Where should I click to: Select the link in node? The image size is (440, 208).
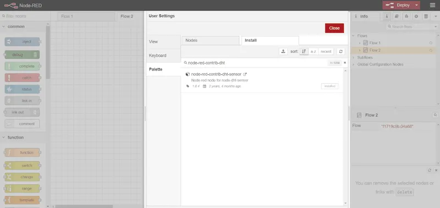(22, 101)
